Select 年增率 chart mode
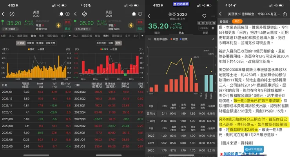Viewport: 290px width, 157px height. (40, 43)
